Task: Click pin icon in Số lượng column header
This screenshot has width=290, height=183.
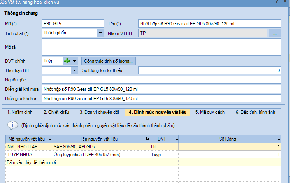Action: [278, 139]
